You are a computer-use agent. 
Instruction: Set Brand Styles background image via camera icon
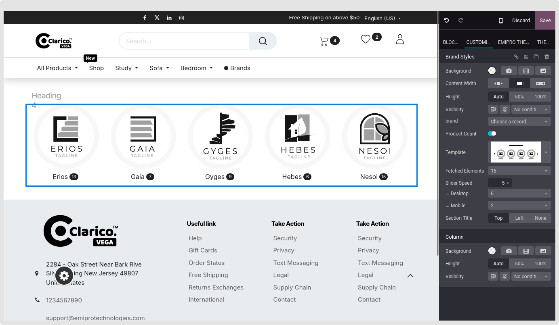tap(509, 71)
